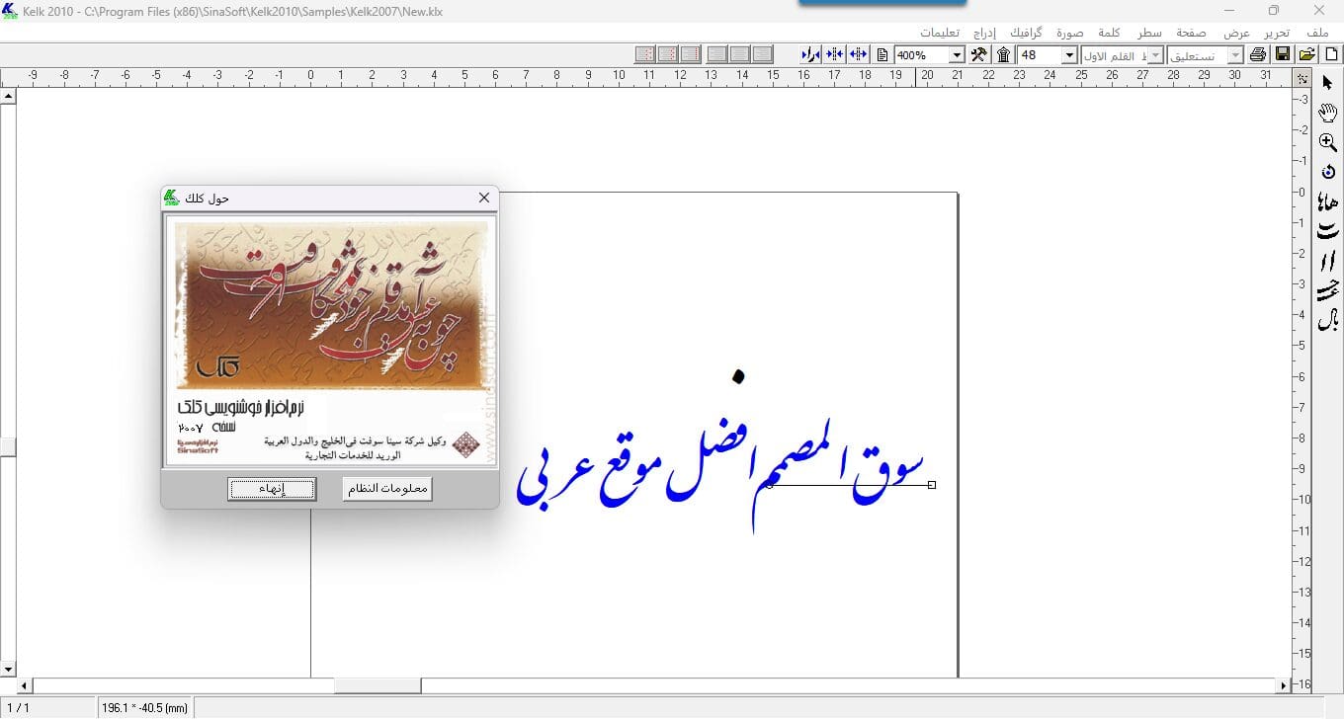
Task: Select the arrow pointer tool
Action: tap(1327, 83)
